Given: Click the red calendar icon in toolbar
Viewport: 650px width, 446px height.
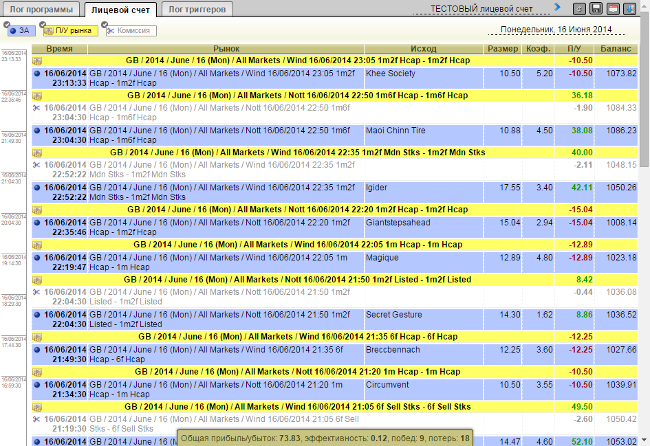Looking at the screenshot, I should 613,8.
